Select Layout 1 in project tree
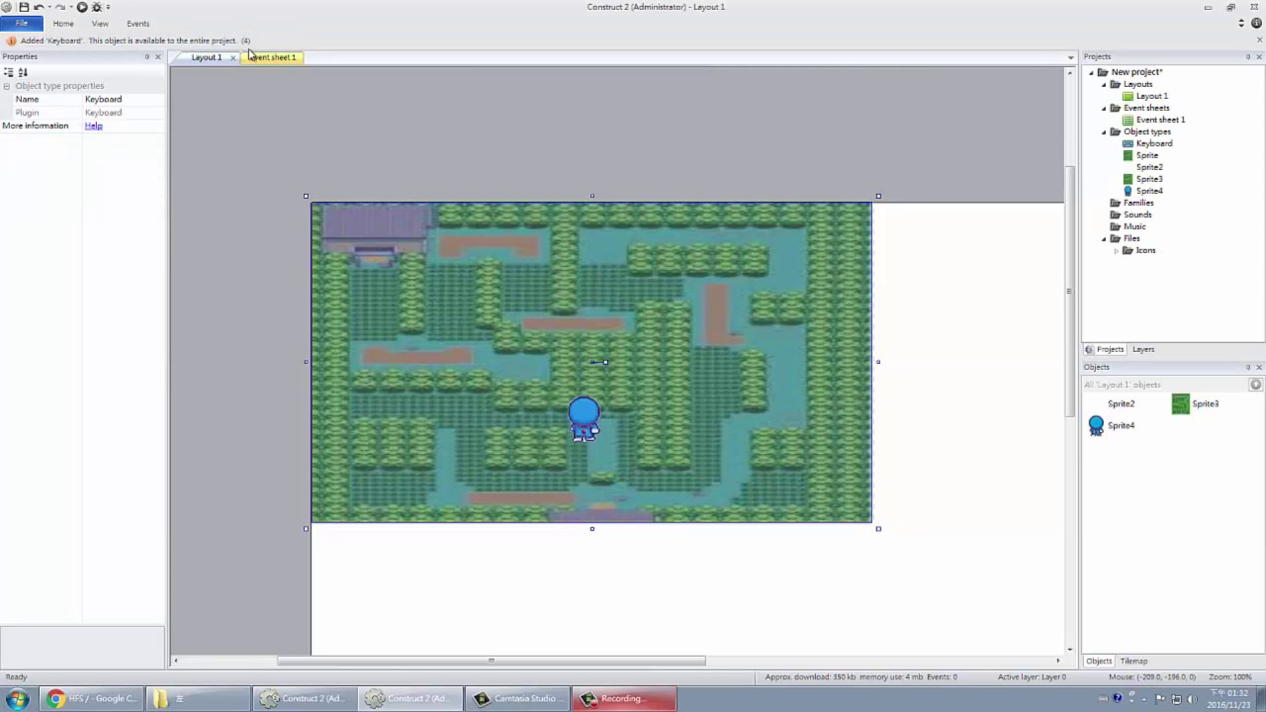This screenshot has height=712, width=1266. 1151,96
